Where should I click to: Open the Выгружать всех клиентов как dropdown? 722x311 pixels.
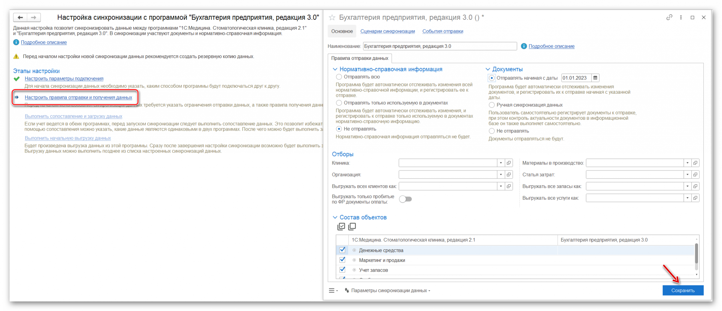click(x=501, y=186)
